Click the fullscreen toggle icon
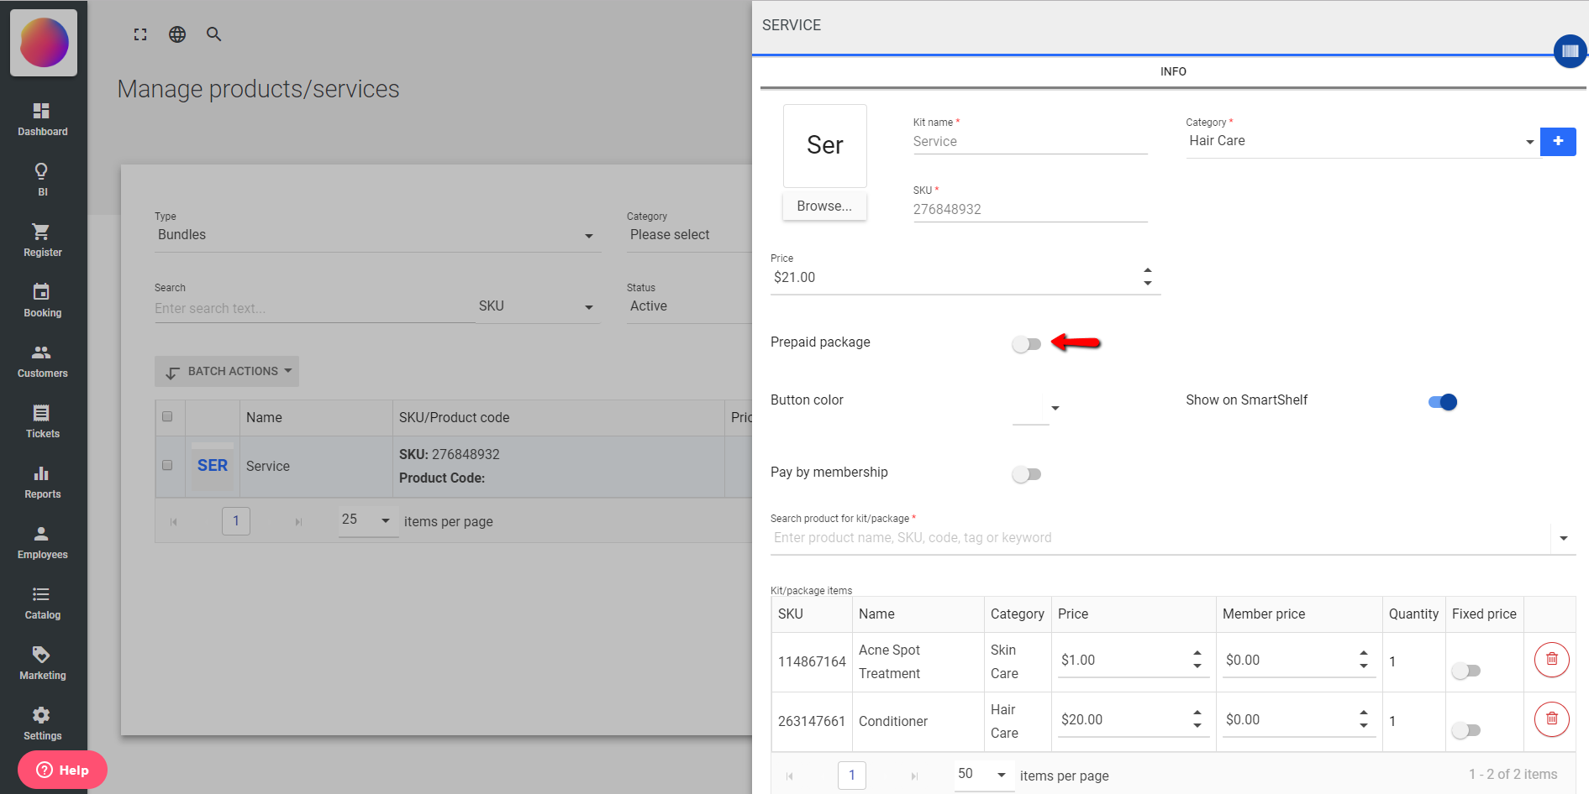Screen dimensions: 1589x794 pyautogui.click(x=140, y=34)
